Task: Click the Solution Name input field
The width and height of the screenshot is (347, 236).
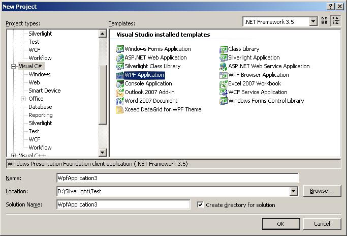Action: point(123,204)
